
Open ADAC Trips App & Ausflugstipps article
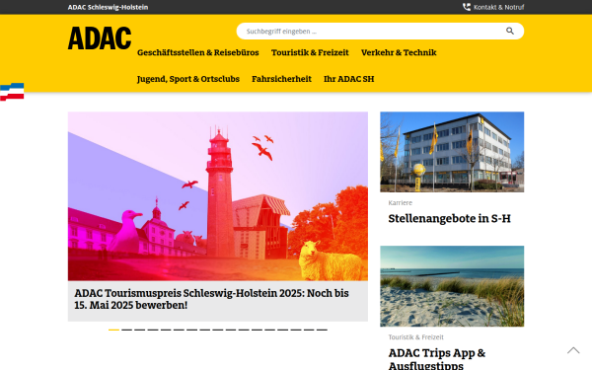[x=437, y=359]
